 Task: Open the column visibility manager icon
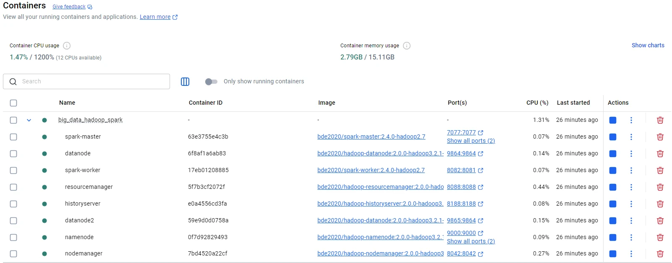coord(185,82)
